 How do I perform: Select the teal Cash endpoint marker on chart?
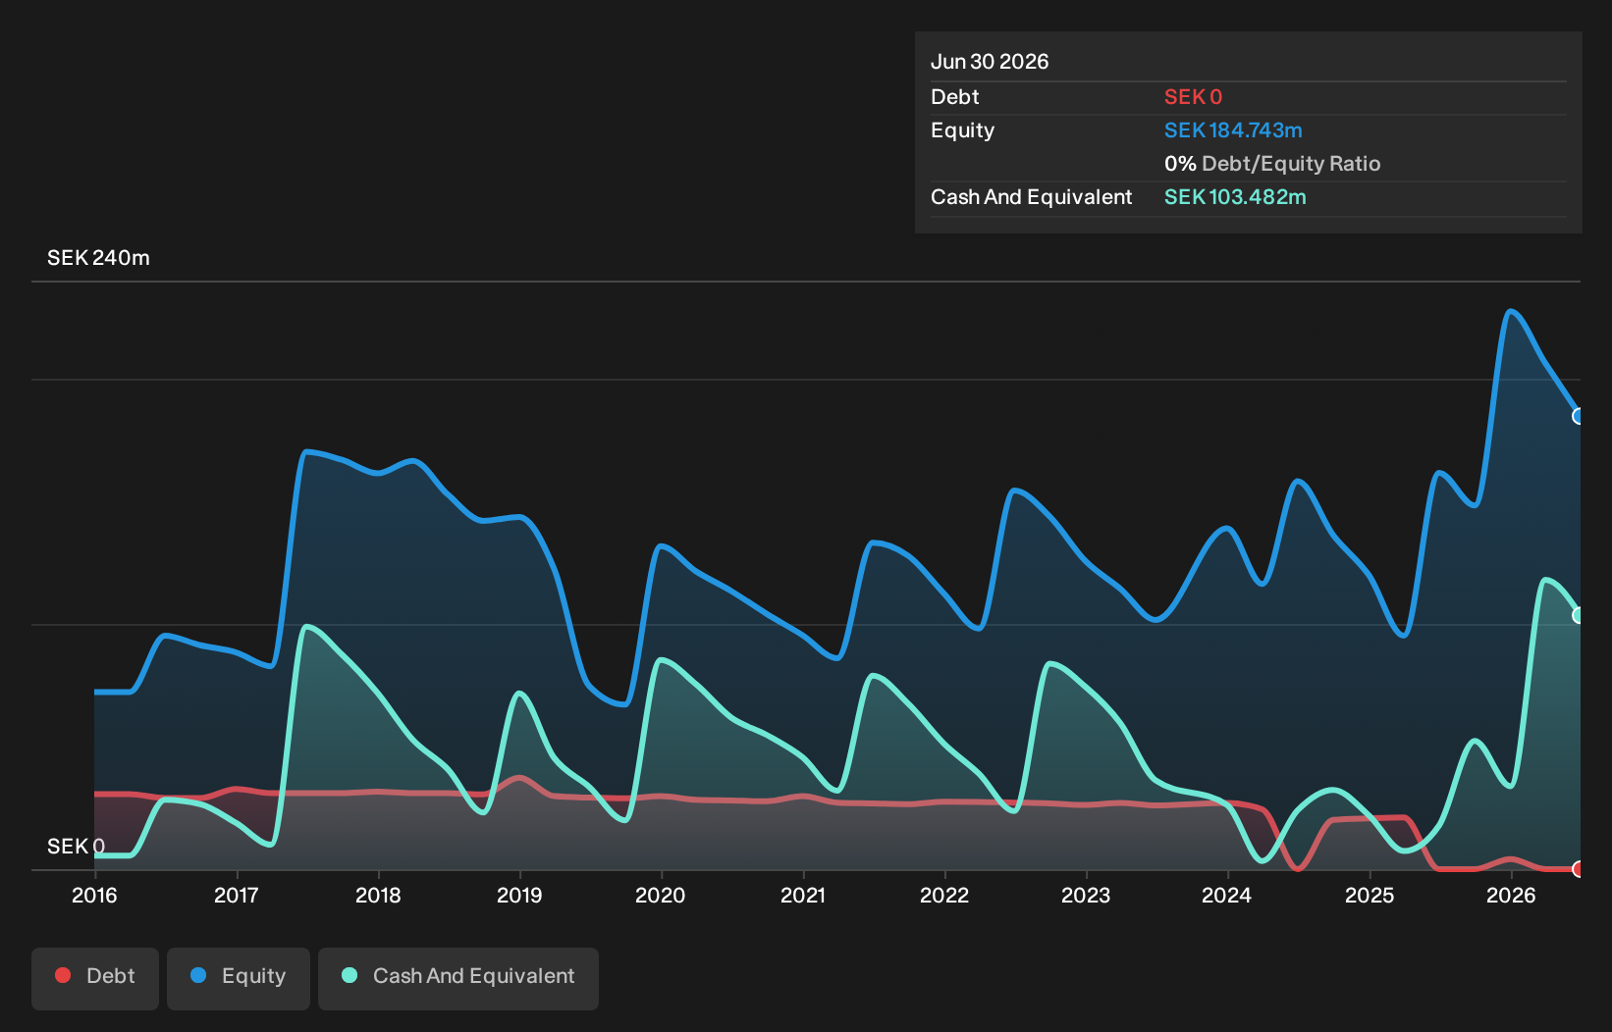tap(1579, 615)
